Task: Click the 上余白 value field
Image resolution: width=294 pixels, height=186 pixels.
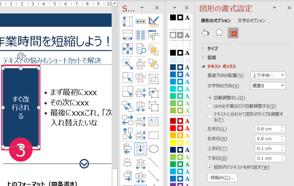Action: tap(268, 149)
